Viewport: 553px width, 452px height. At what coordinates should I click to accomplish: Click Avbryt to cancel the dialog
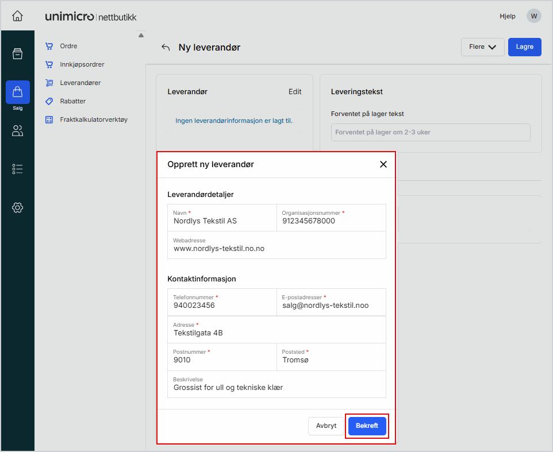[x=326, y=426]
